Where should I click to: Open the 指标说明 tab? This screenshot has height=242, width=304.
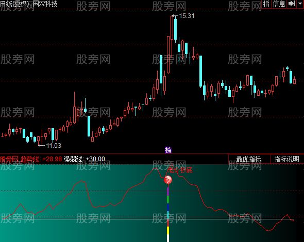287,159
